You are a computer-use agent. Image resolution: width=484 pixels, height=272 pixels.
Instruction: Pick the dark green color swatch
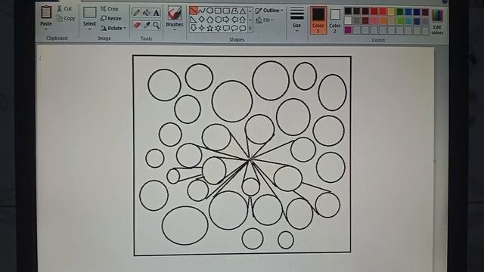coord(400,12)
